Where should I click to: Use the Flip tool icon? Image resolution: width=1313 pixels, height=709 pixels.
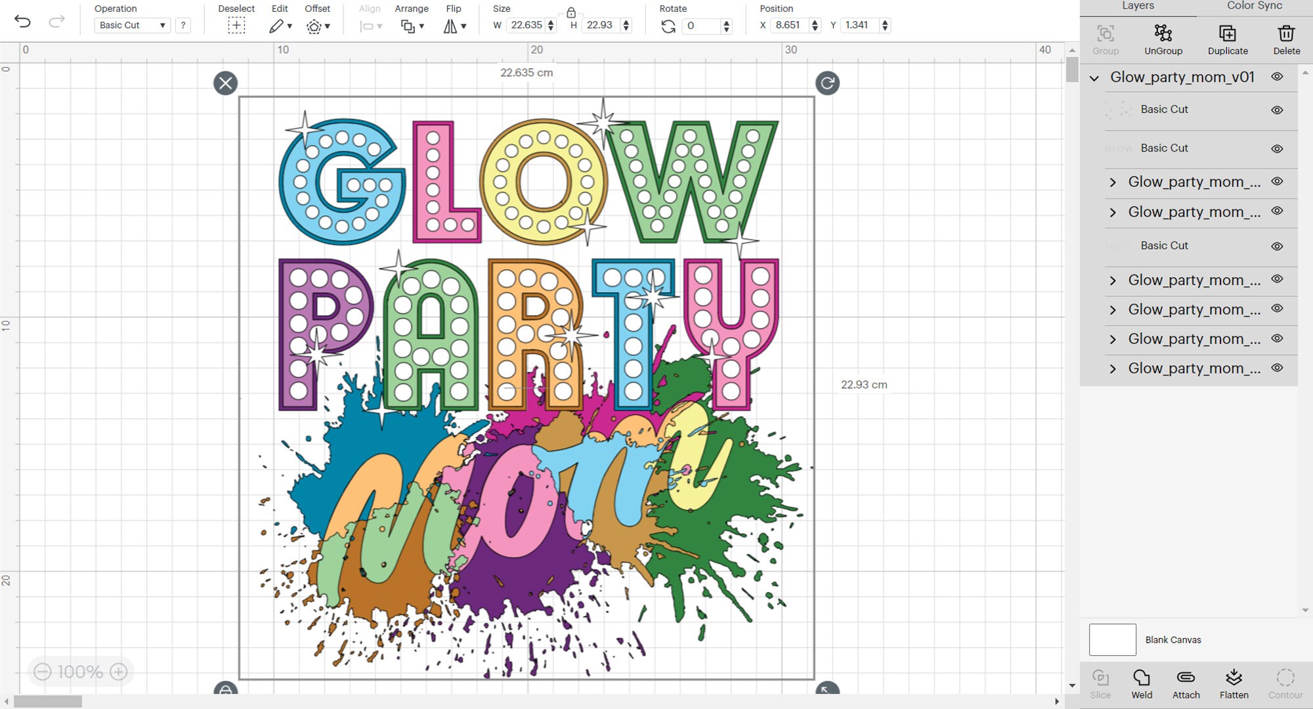coord(450,26)
